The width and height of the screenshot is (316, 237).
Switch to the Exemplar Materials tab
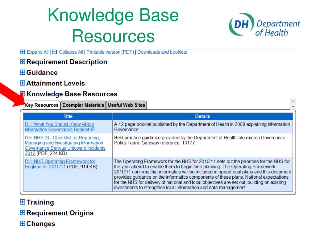point(83,105)
